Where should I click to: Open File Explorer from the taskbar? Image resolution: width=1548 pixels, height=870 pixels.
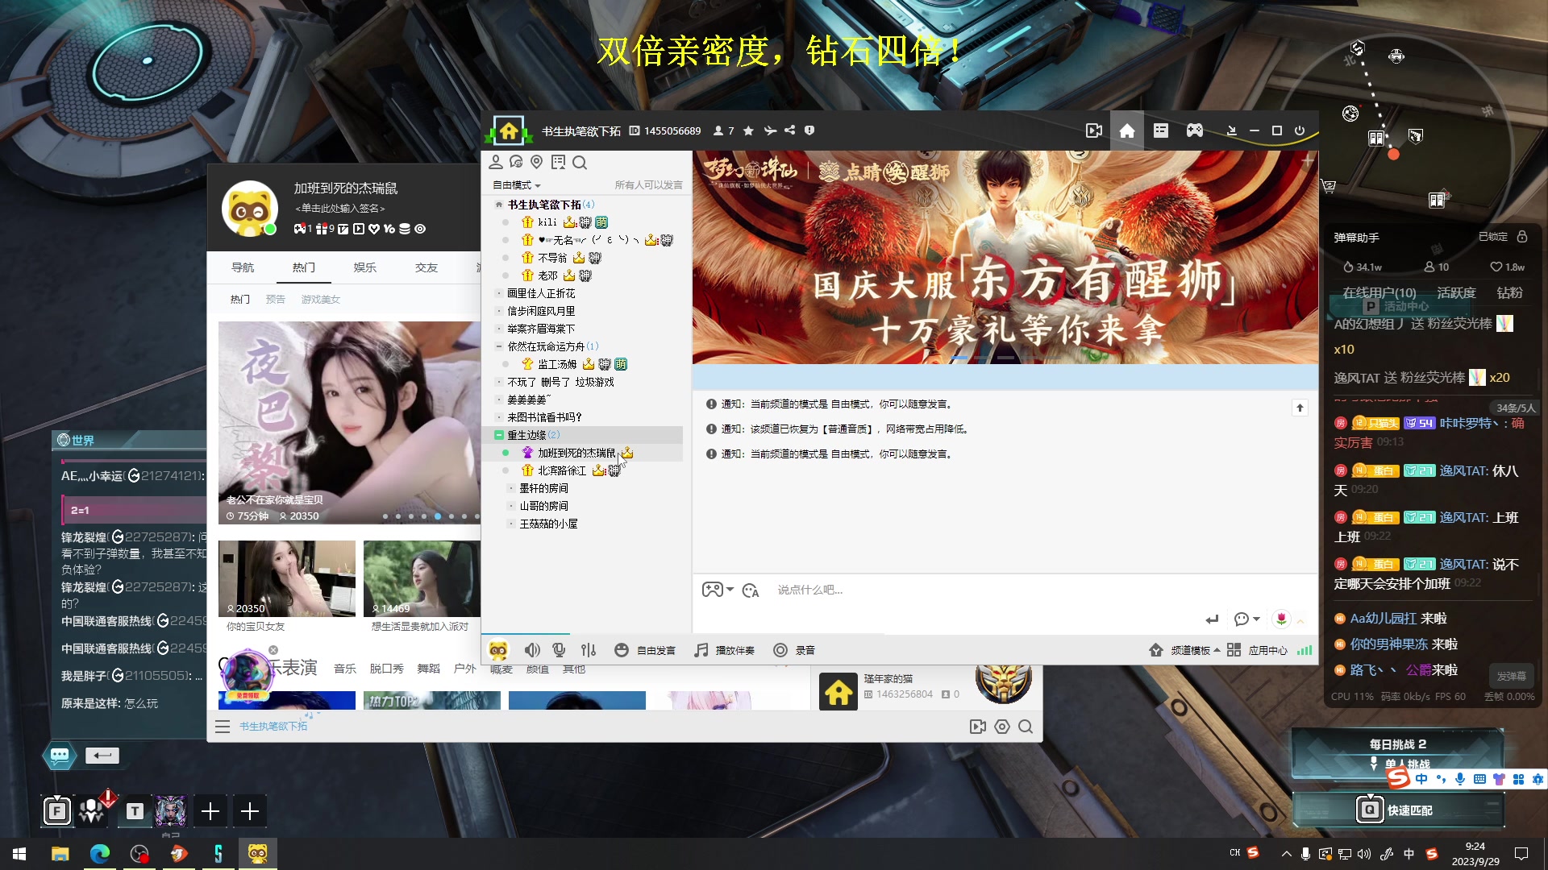coord(60,854)
